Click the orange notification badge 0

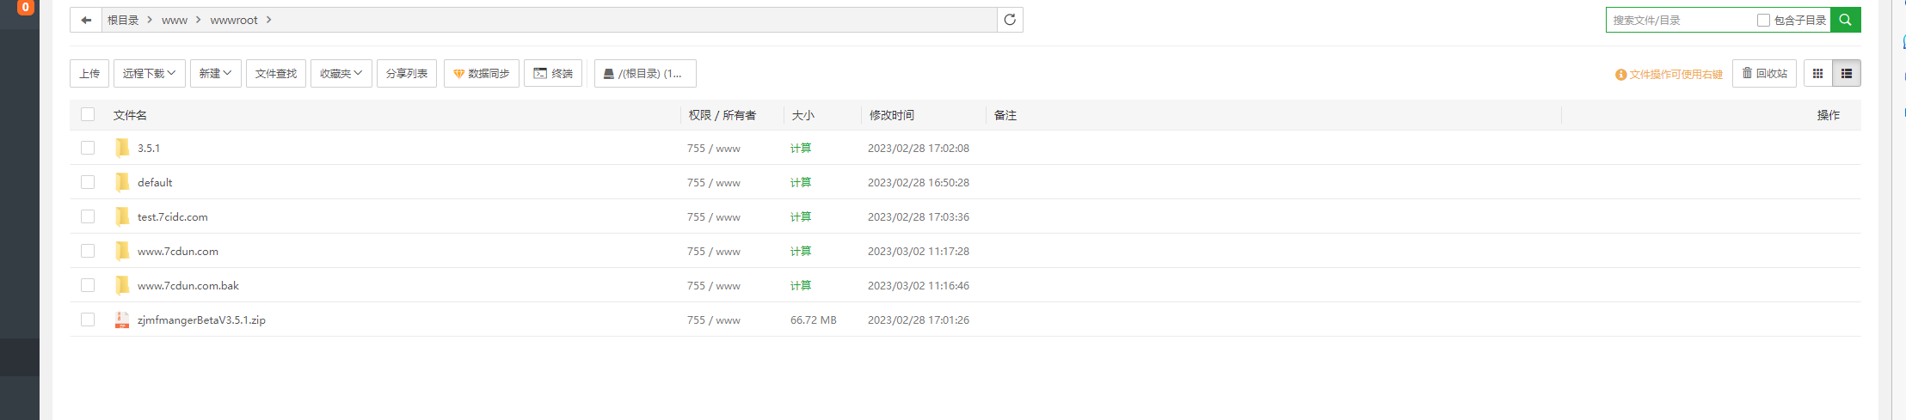pyautogui.click(x=26, y=7)
